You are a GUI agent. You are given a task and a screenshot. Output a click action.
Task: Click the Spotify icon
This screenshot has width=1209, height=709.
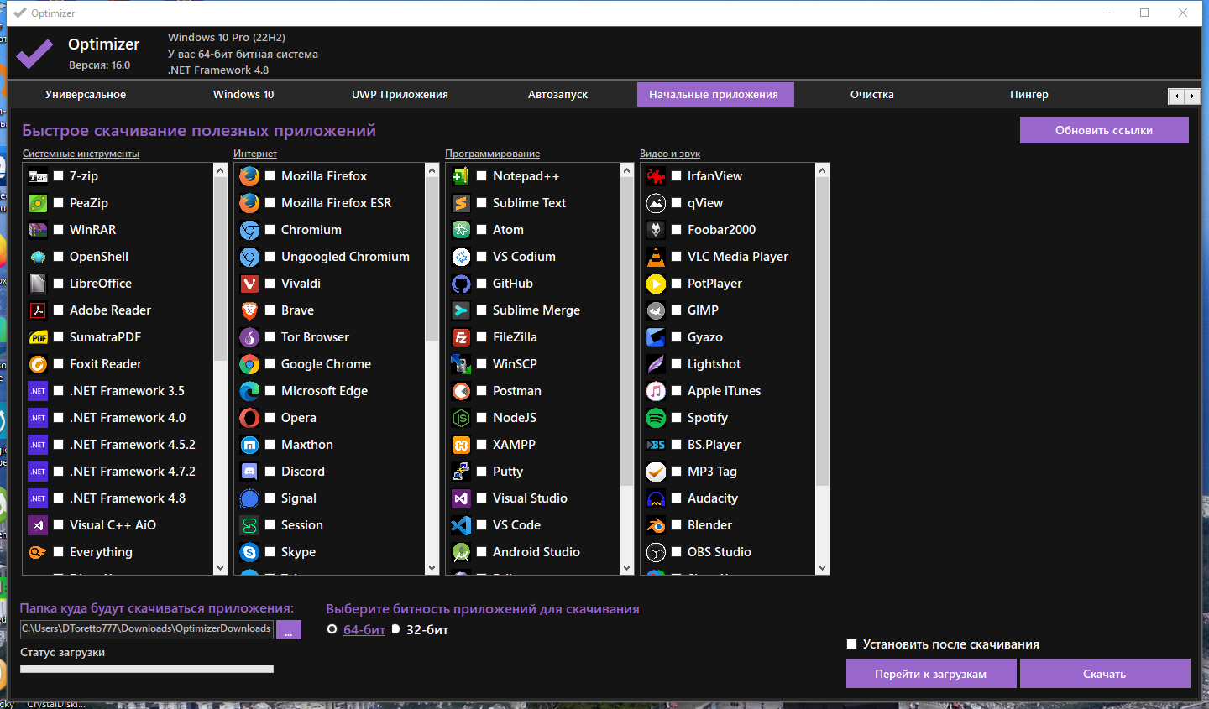coord(656,418)
